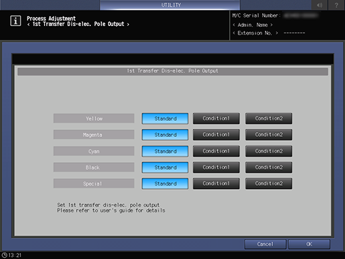Viewport: 345px width, 259px height.
Task: Click the information icon beside Process Adjustment
Action: [15, 21]
